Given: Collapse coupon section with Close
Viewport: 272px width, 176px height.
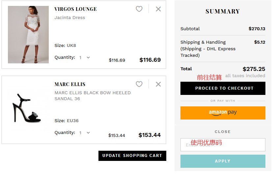Looking at the screenshot, I should coord(223,132).
